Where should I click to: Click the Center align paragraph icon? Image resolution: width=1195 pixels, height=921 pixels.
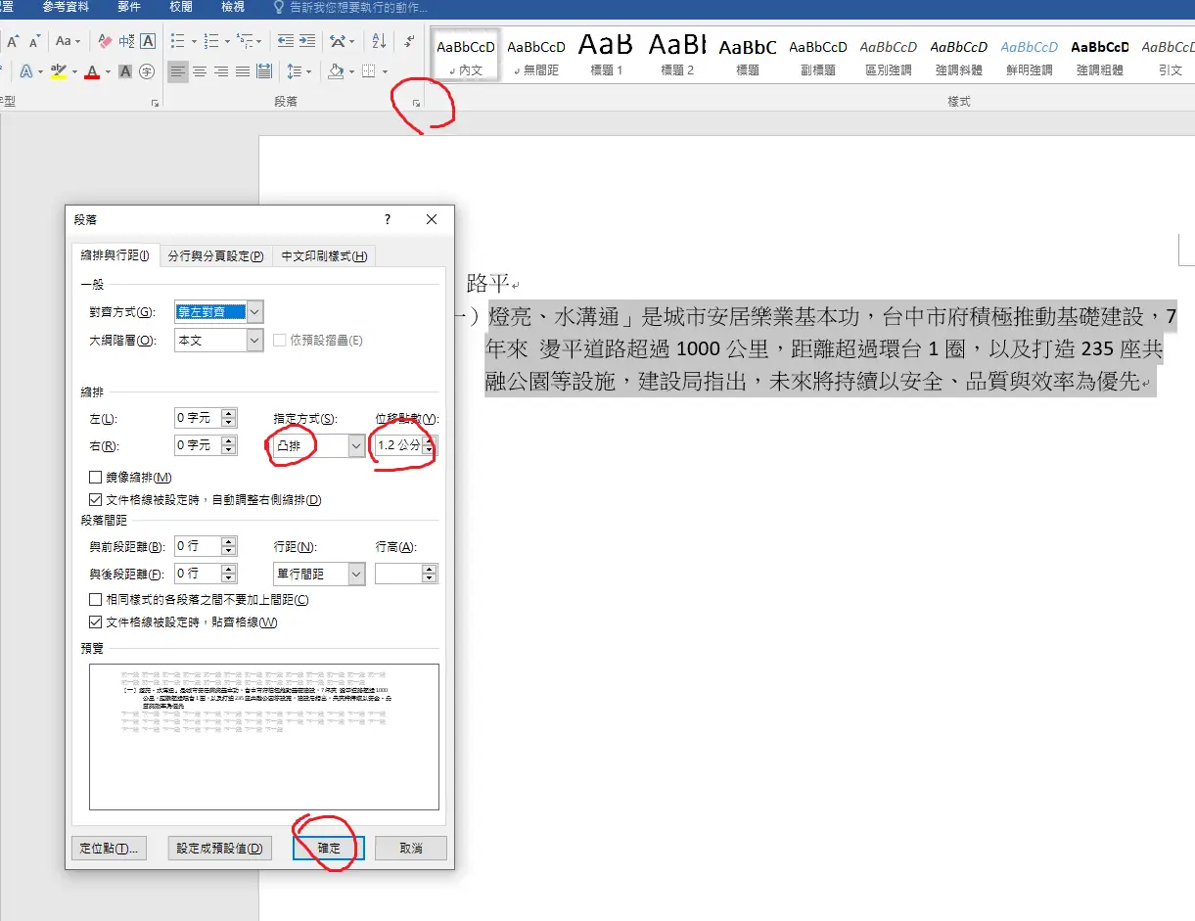tap(200, 71)
